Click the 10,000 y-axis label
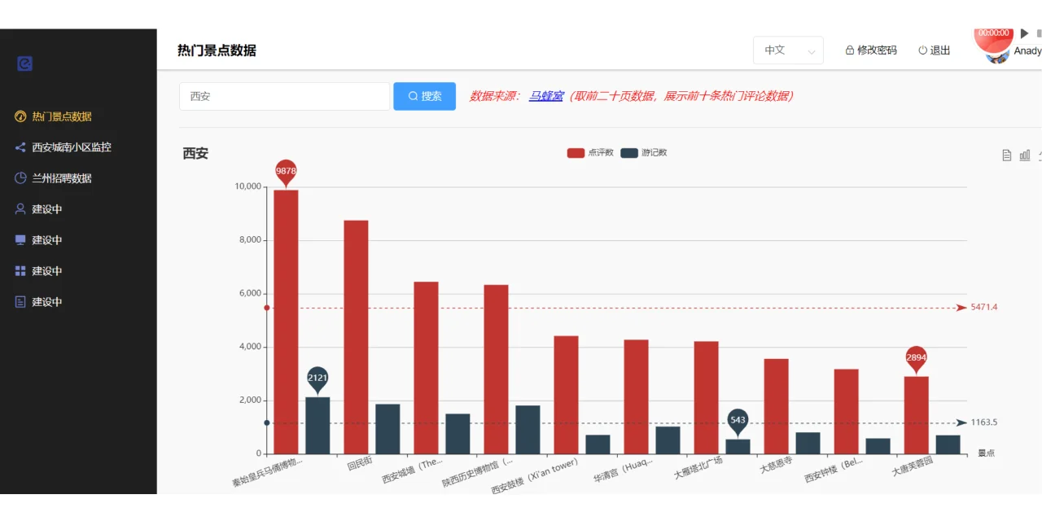 coord(247,187)
